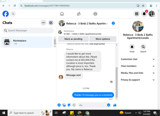Choose a sticker icon
Viewport: 160px width, 116px height.
click(x=69, y=105)
